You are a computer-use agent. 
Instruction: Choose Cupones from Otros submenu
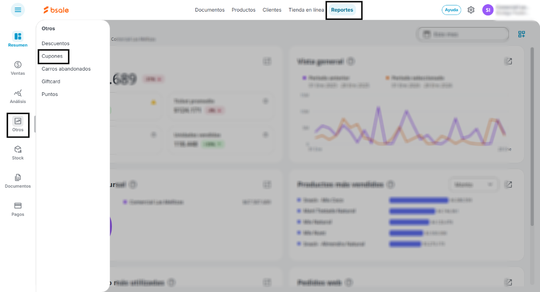pos(52,56)
